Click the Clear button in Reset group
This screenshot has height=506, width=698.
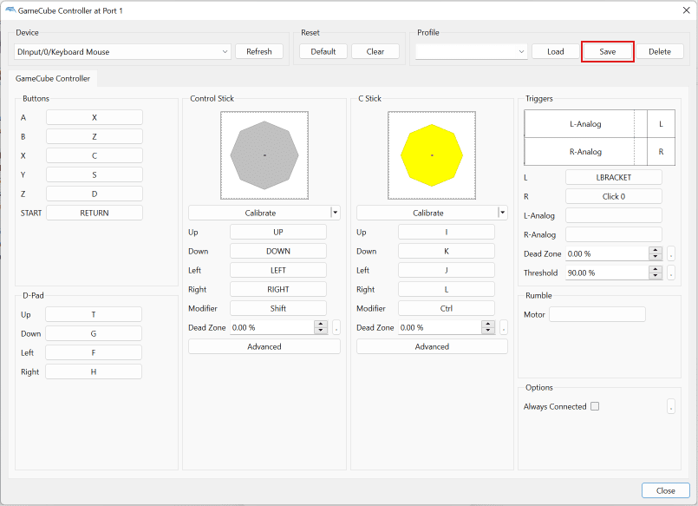click(375, 51)
